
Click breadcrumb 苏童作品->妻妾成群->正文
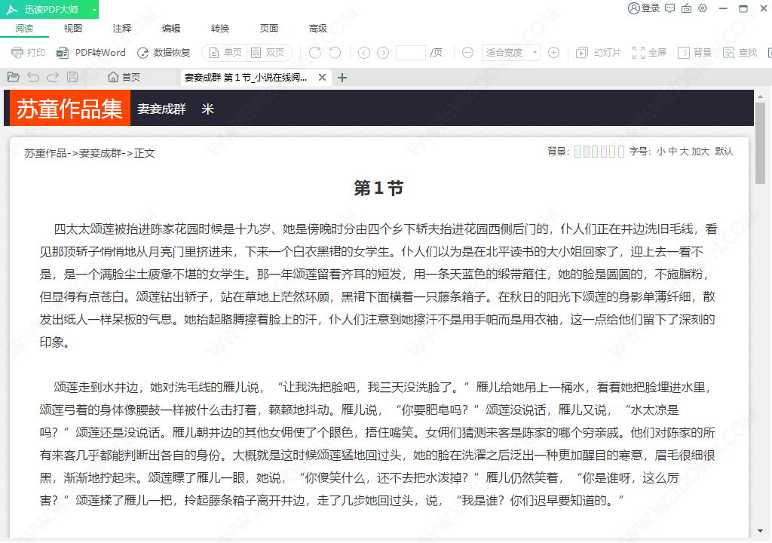click(x=90, y=153)
